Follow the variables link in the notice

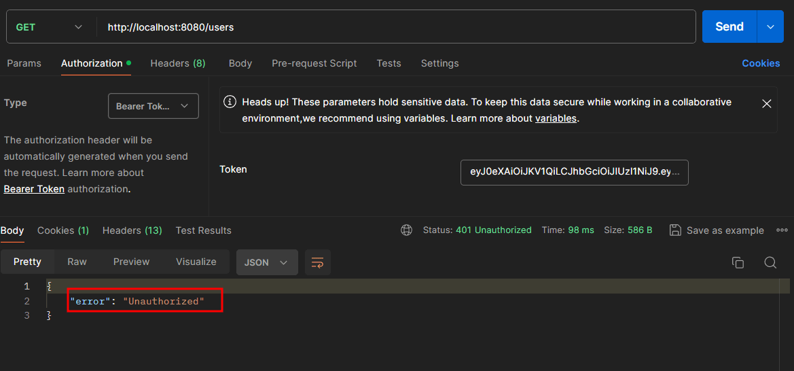click(556, 118)
